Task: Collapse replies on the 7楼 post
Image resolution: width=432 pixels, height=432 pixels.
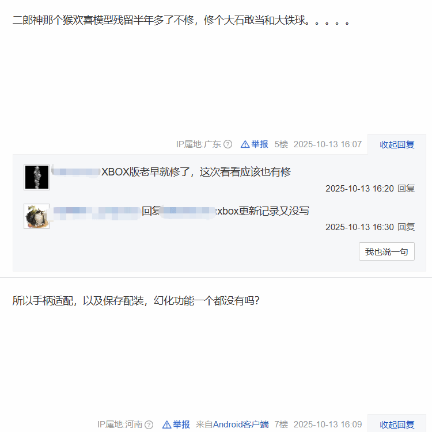Action: [397, 425]
